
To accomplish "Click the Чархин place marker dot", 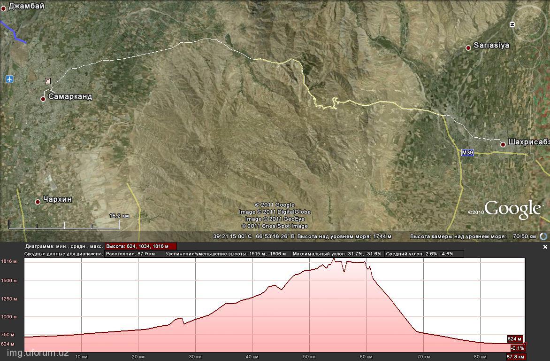I will point(38,202).
